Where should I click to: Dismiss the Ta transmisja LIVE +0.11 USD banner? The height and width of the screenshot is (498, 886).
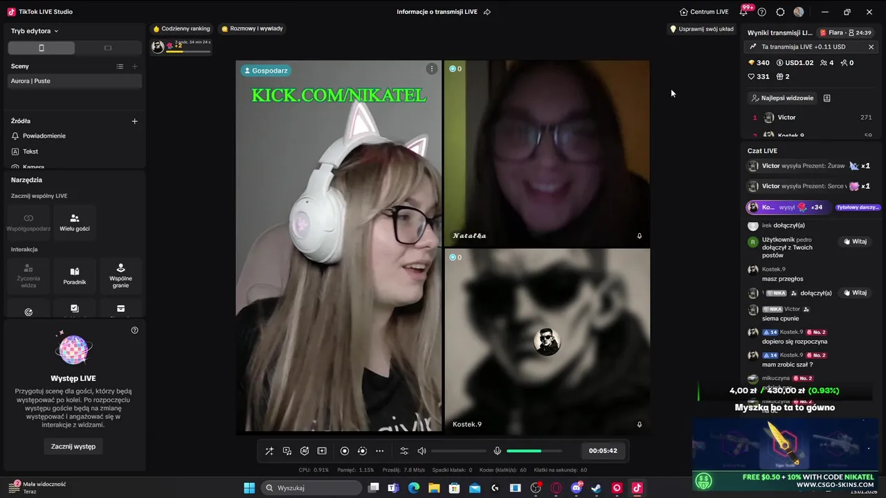(x=871, y=47)
